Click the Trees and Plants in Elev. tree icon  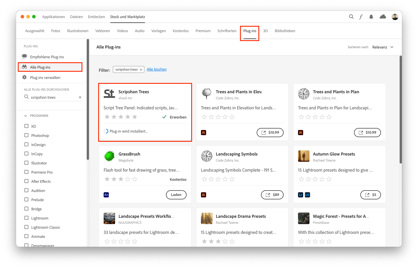click(206, 94)
